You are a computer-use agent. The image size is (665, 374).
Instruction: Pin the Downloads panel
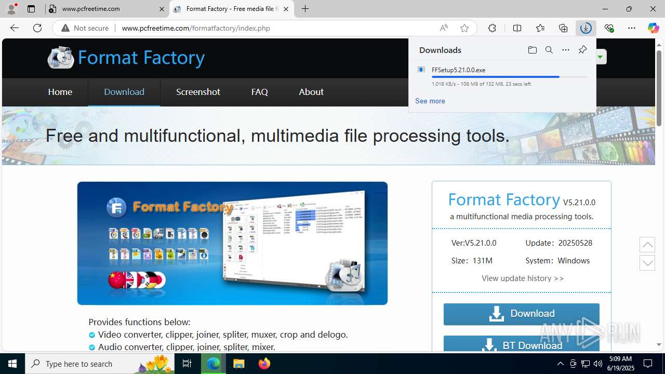point(582,50)
